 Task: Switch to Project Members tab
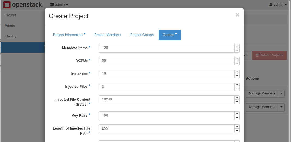[x=108, y=35]
